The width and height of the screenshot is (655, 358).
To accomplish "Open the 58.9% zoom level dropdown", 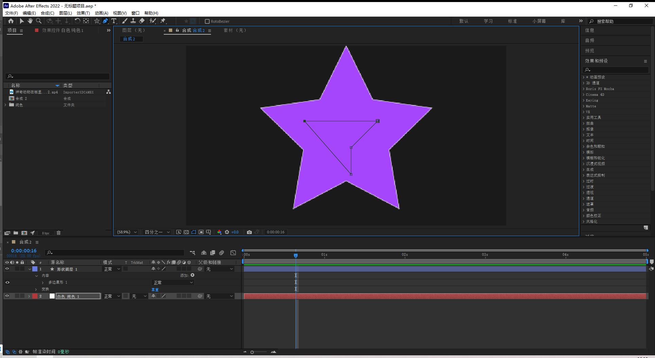I will pos(127,232).
